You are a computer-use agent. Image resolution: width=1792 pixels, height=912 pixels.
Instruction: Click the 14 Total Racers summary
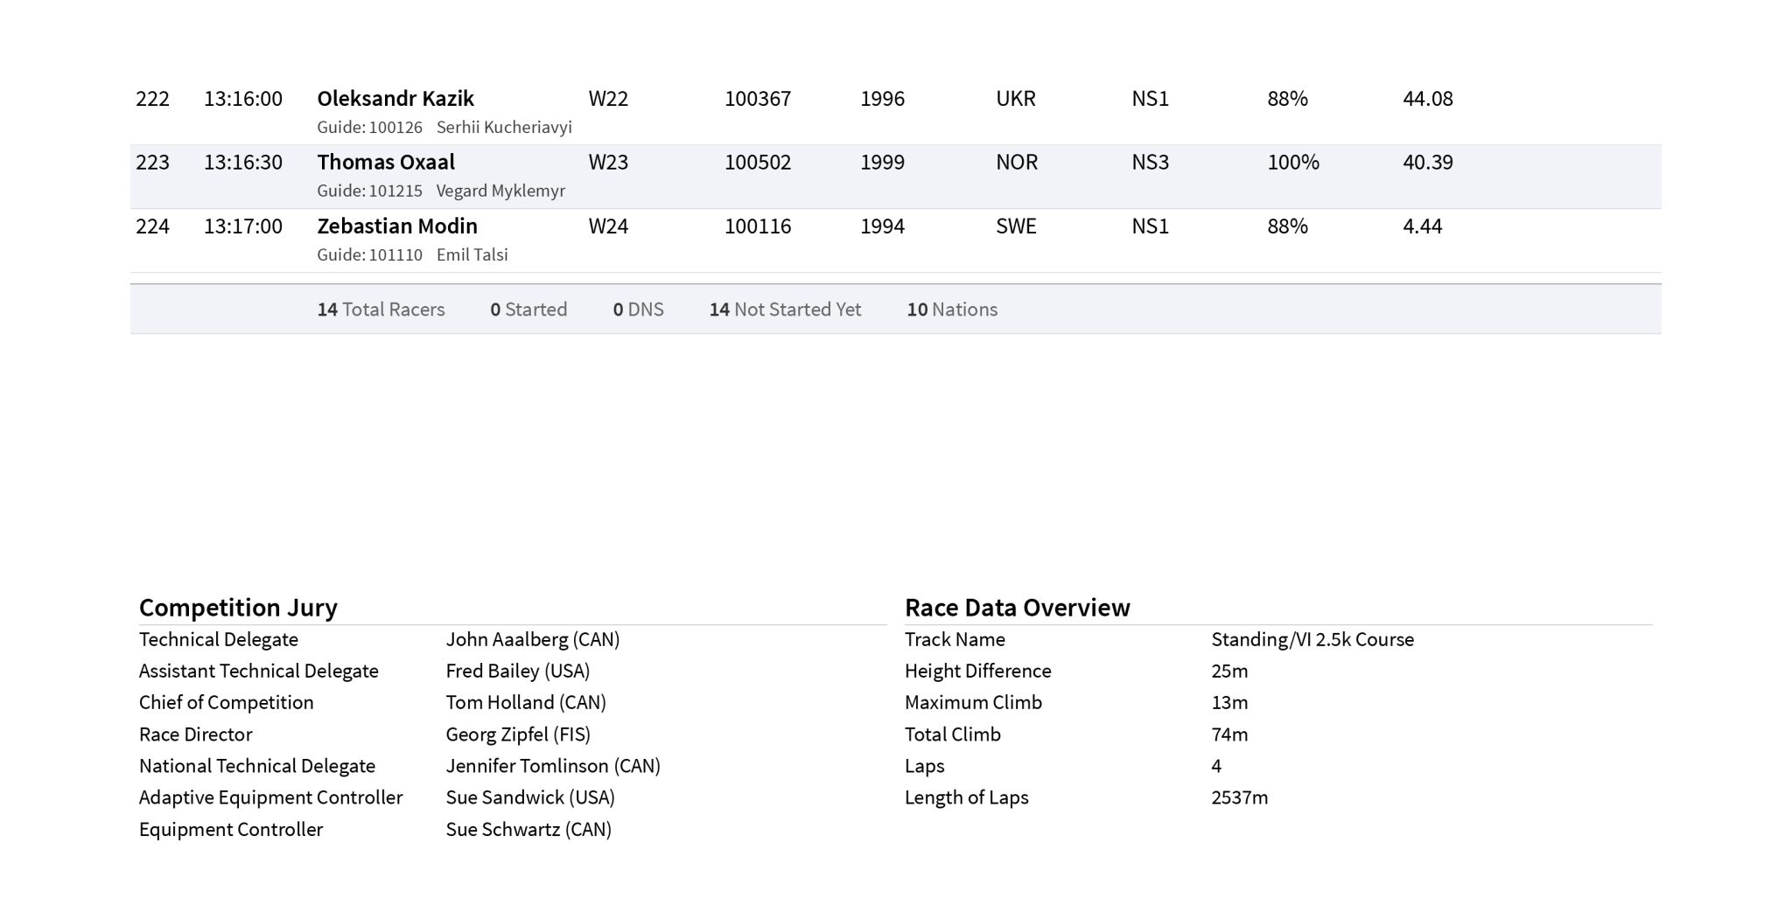click(x=381, y=310)
